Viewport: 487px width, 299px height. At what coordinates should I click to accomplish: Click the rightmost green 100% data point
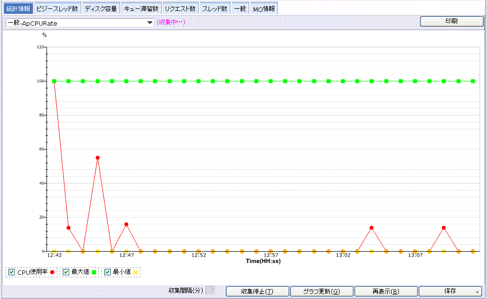coord(473,81)
